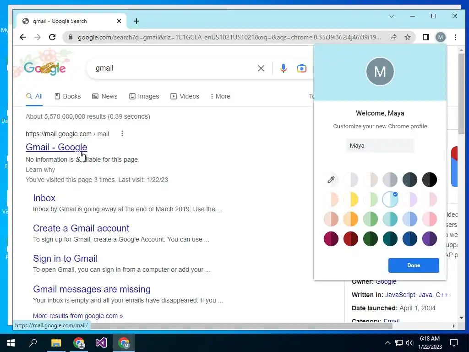Open the Create a Gmail account link

(x=81, y=228)
